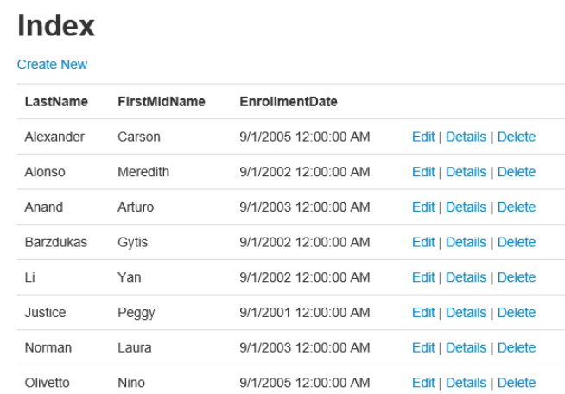Viewport: 565px width, 394px height.
Task: Edit the Norman Laura record
Action: pos(422,347)
